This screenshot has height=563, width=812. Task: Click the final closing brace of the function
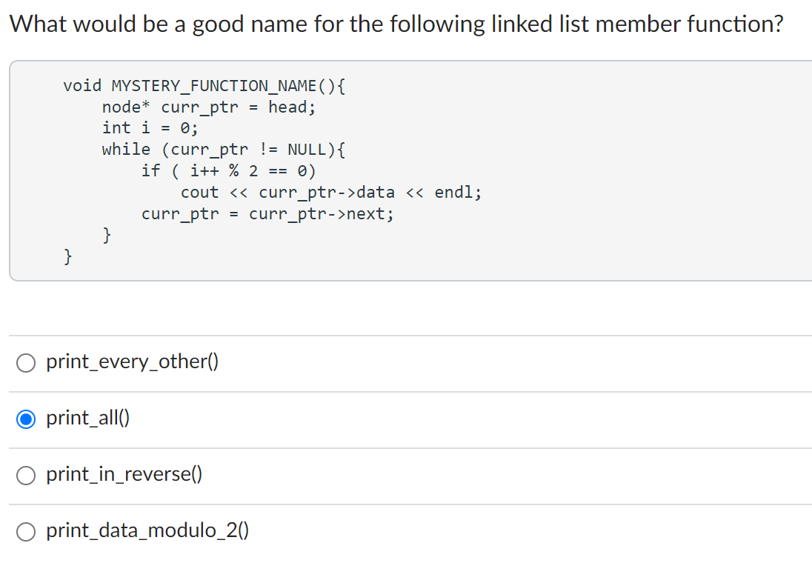67,257
